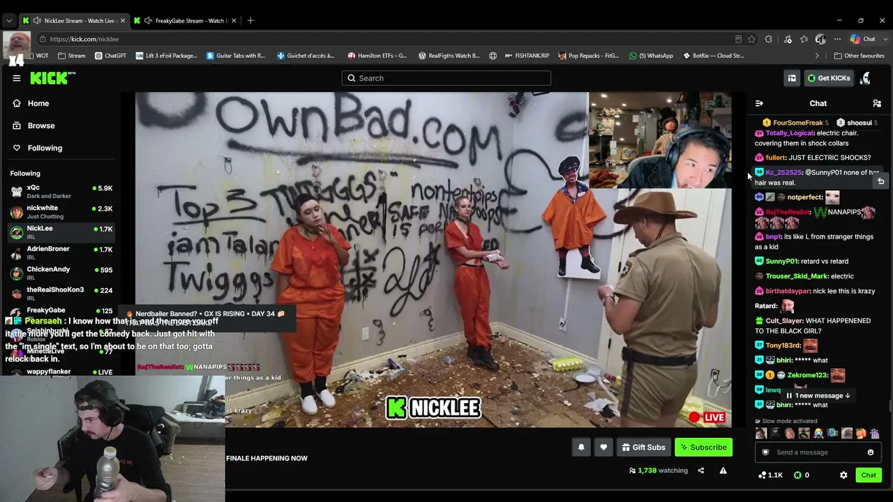Click username Trouser_Skid_Mark in chat
The height and width of the screenshot is (502, 893).
click(796, 276)
